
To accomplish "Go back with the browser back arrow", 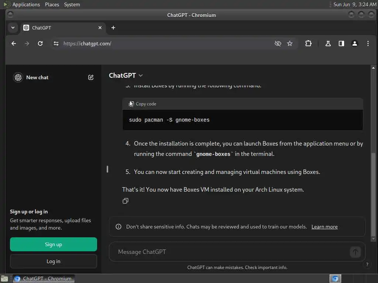I will click(x=14, y=43).
